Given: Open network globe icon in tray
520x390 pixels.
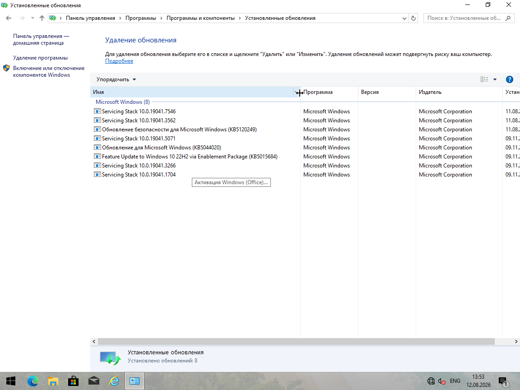Looking at the screenshot, I should [431, 381].
